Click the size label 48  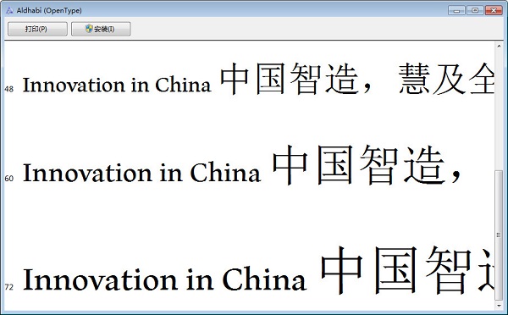click(x=9, y=89)
